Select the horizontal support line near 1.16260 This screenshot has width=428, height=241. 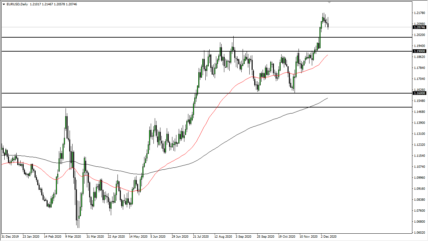133,93
